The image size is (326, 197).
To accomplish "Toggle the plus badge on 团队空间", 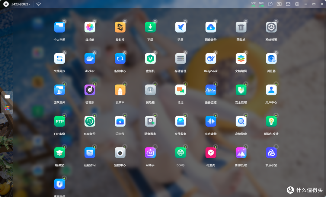I will pyautogui.click(x=64, y=84).
